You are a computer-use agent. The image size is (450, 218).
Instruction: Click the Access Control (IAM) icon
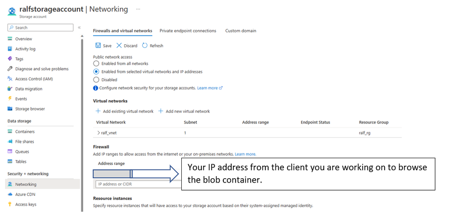click(x=10, y=79)
